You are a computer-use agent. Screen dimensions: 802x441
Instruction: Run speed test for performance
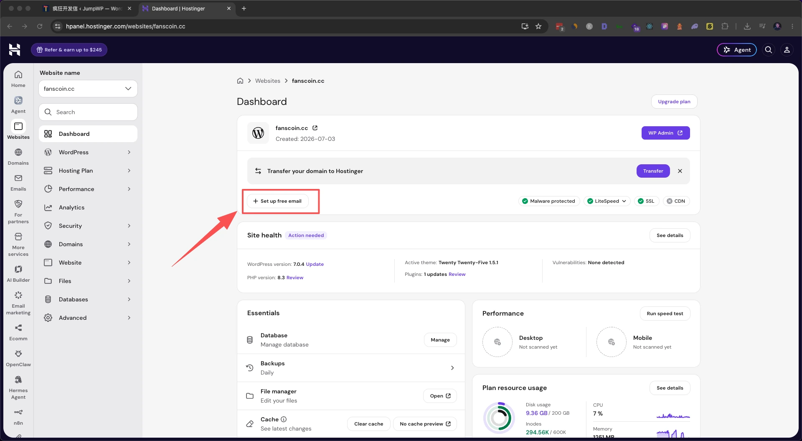(x=665, y=314)
